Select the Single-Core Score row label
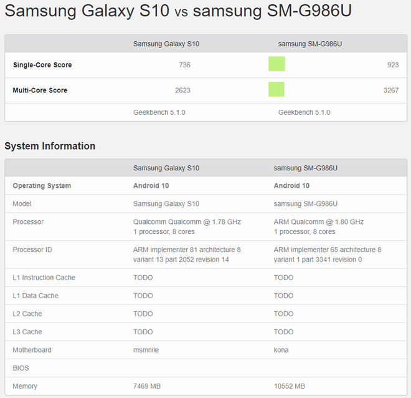411x398 pixels. pyautogui.click(x=42, y=65)
